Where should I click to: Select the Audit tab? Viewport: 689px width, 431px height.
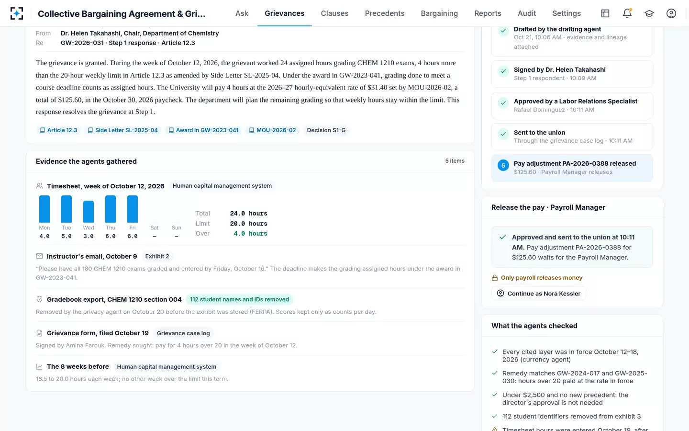coord(527,13)
